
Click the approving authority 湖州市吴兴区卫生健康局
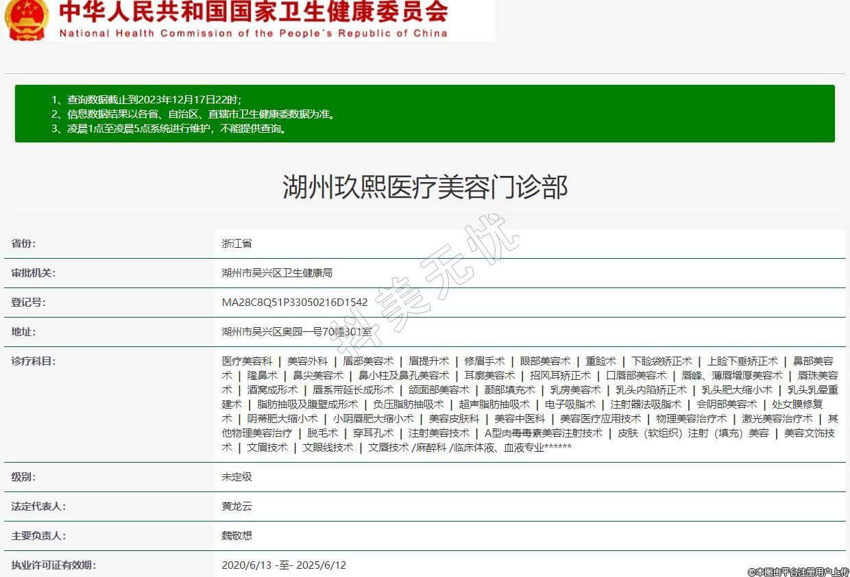[x=277, y=273]
